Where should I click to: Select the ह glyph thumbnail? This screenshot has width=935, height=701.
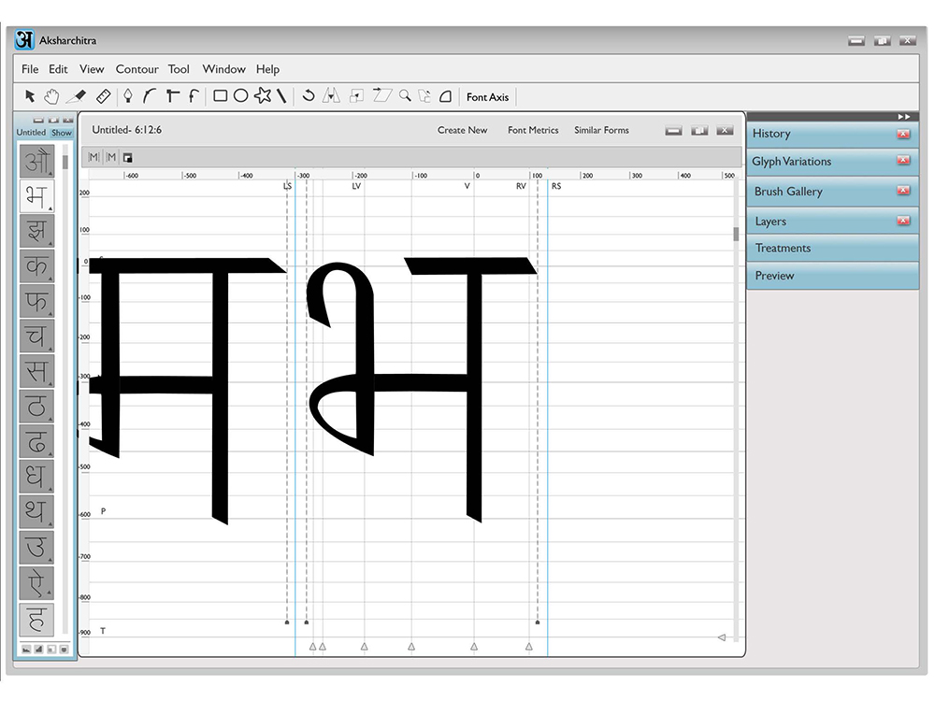[36, 620]
